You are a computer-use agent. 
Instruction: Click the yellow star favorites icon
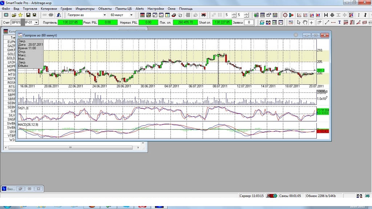coord(20,15)
